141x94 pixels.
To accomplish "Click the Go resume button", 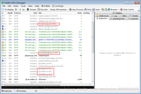I will tap(22, 9).
